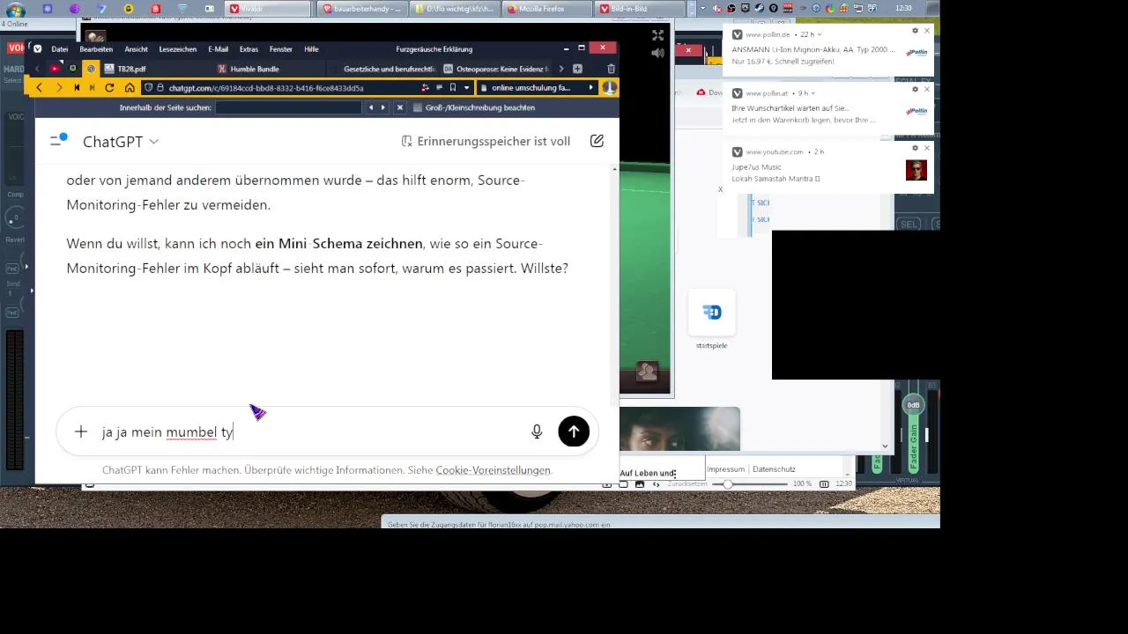
Task: Click the padlock site info icon
Action: [x=160, y=88]
